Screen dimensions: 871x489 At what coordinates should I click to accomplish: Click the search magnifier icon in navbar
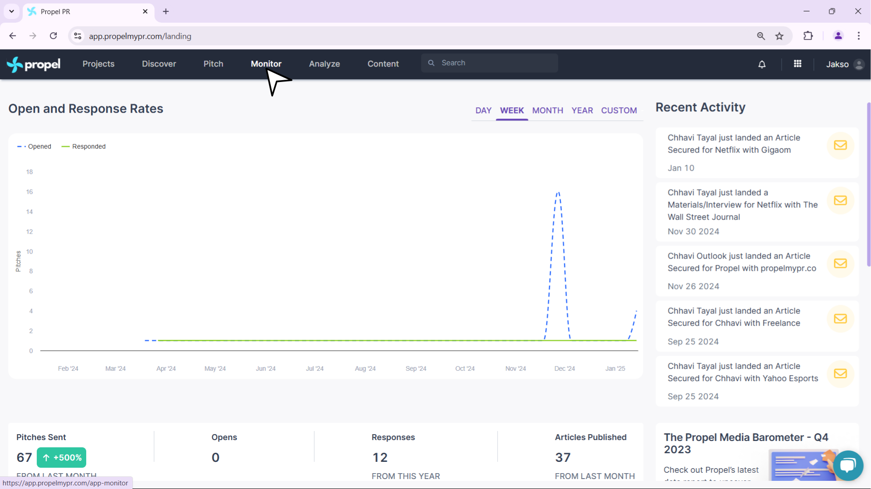click(x=431, y=63)
